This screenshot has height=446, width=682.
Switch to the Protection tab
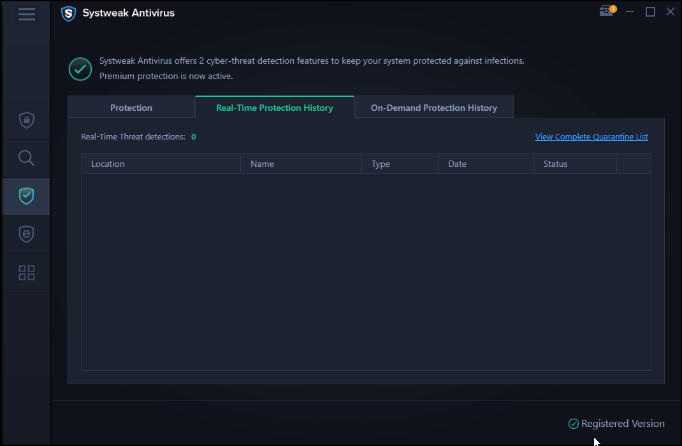[131, 107]
